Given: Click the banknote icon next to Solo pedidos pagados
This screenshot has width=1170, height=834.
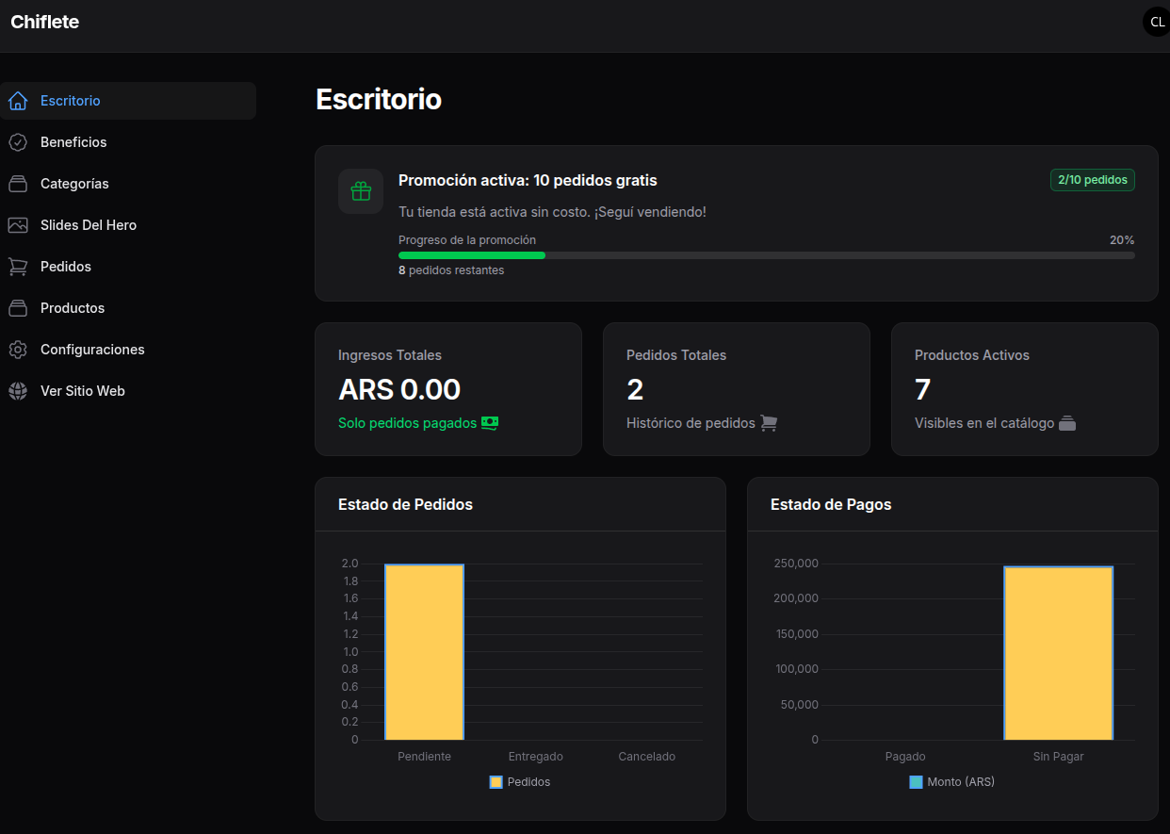Looking at the screenshot, I should (x=490, y=423).
